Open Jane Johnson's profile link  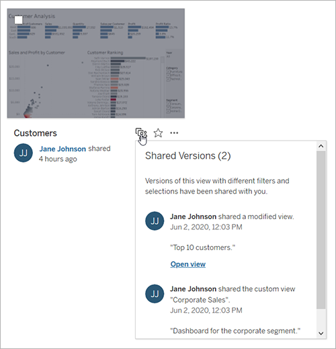62,149
